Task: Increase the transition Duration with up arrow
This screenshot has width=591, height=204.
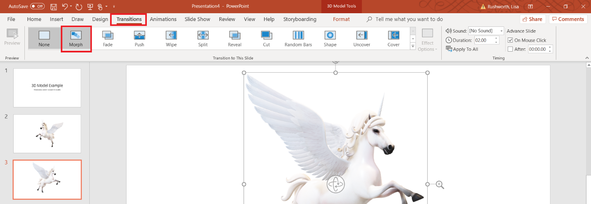Action: 496,38
